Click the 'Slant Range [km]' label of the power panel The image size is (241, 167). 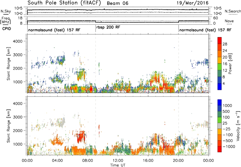pos(8,64)
